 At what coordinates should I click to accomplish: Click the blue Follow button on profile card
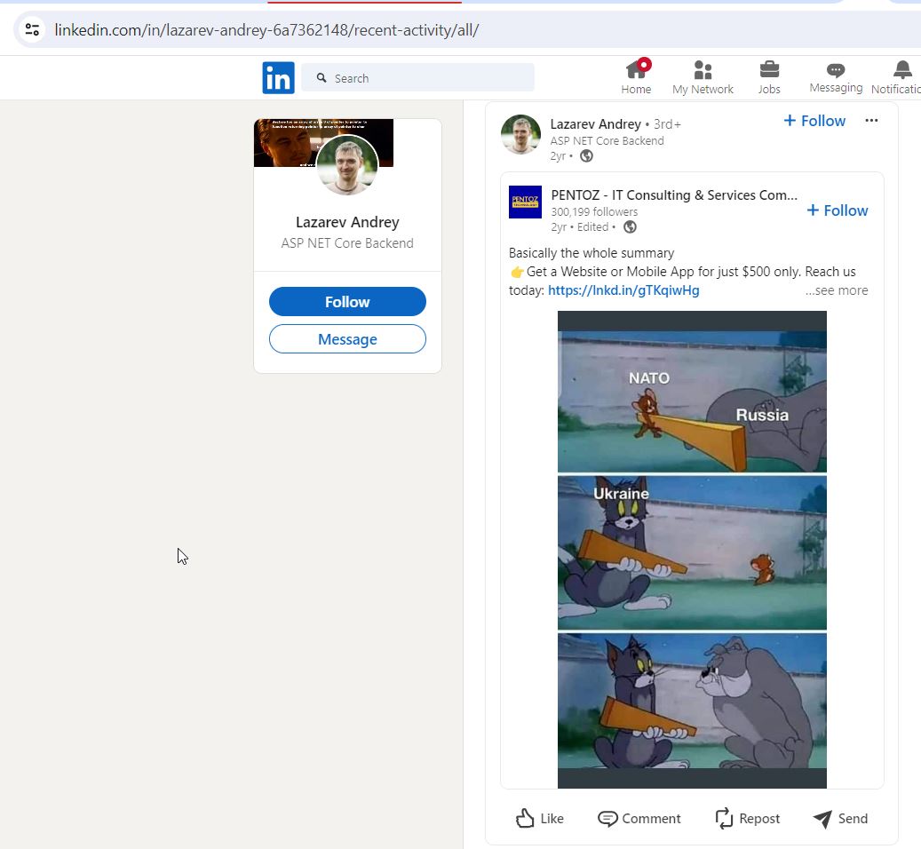pyautogui.click(x=347, y=302)
